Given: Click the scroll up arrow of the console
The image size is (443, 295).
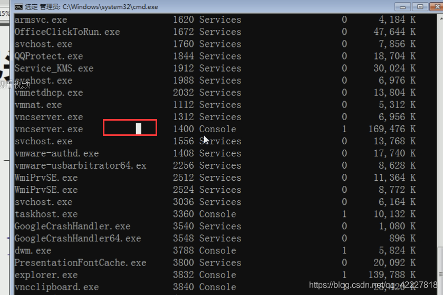Looking at the screenshot, I should (441, 18).
